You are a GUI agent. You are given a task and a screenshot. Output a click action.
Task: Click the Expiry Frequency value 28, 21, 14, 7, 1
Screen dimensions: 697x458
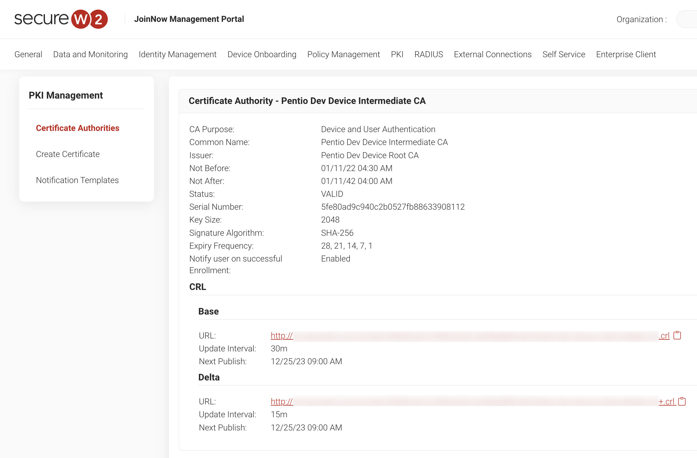tap(347, 246)
